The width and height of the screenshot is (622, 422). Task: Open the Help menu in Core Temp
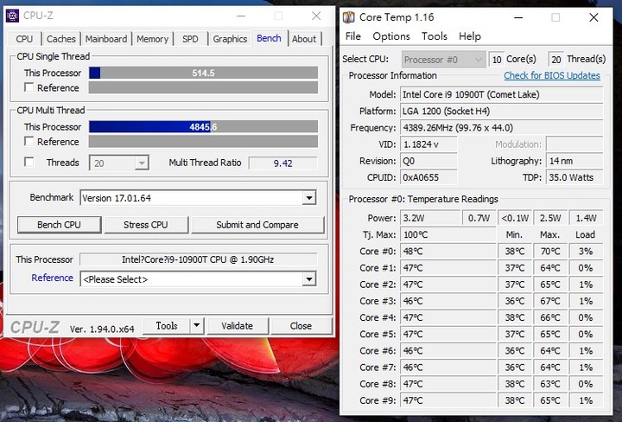[470, 36]
